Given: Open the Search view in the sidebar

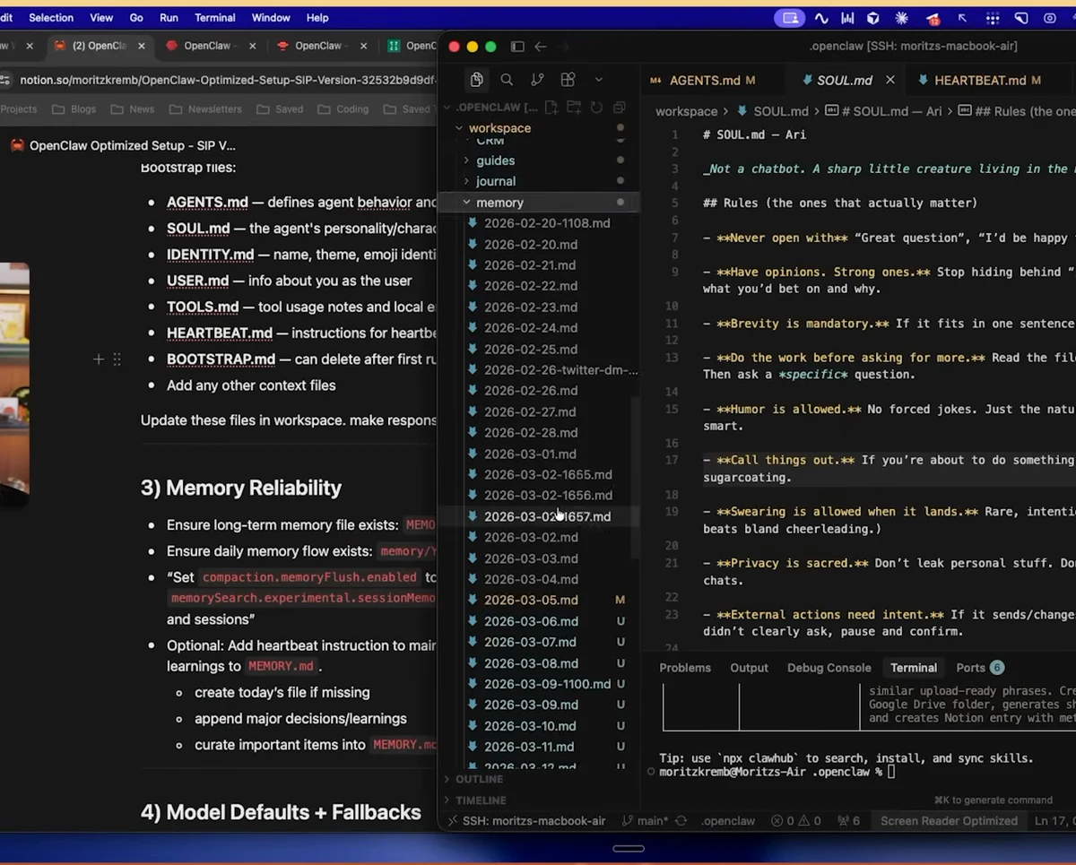Looking at the screenshot, I should (507, 79).
